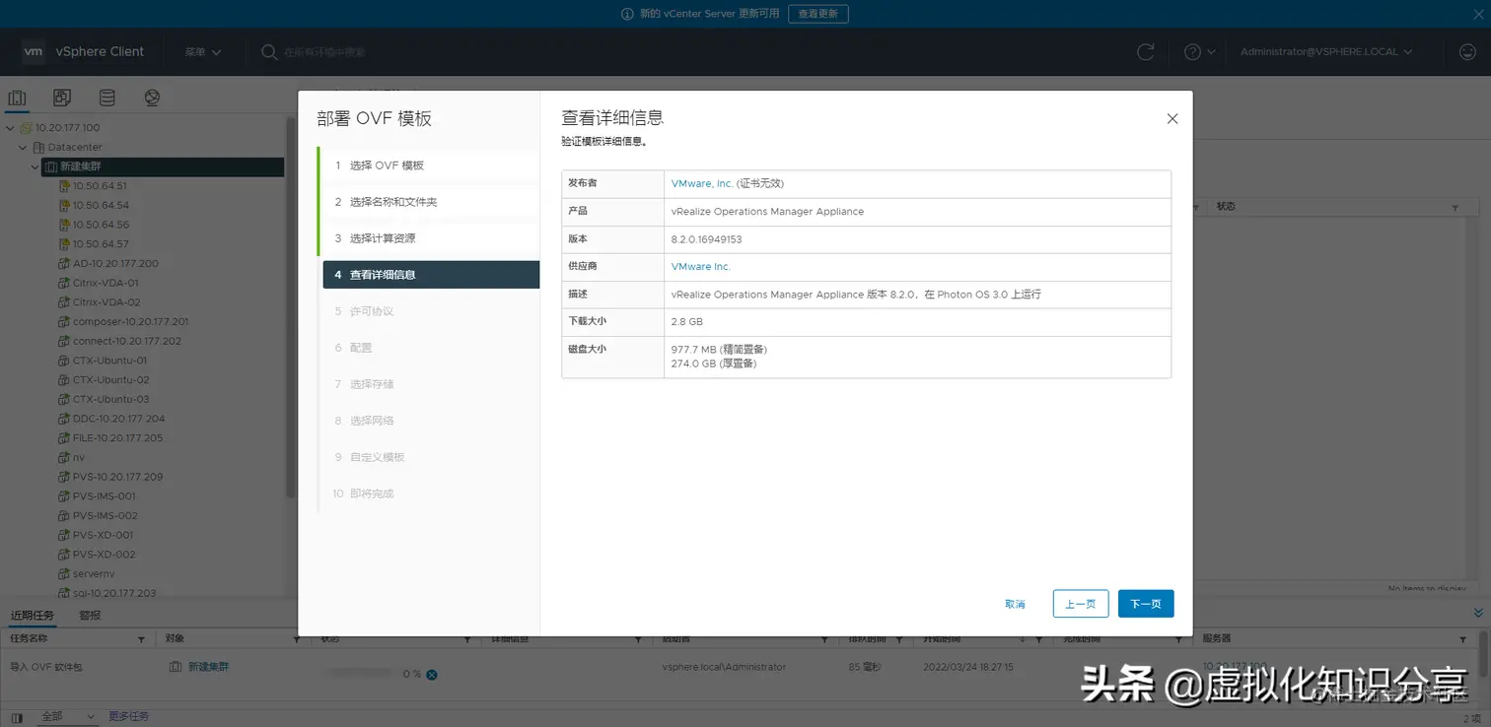Open the help question mark icon
Viewport: 1491px width, 727px height.
(x=1190, y=51)
